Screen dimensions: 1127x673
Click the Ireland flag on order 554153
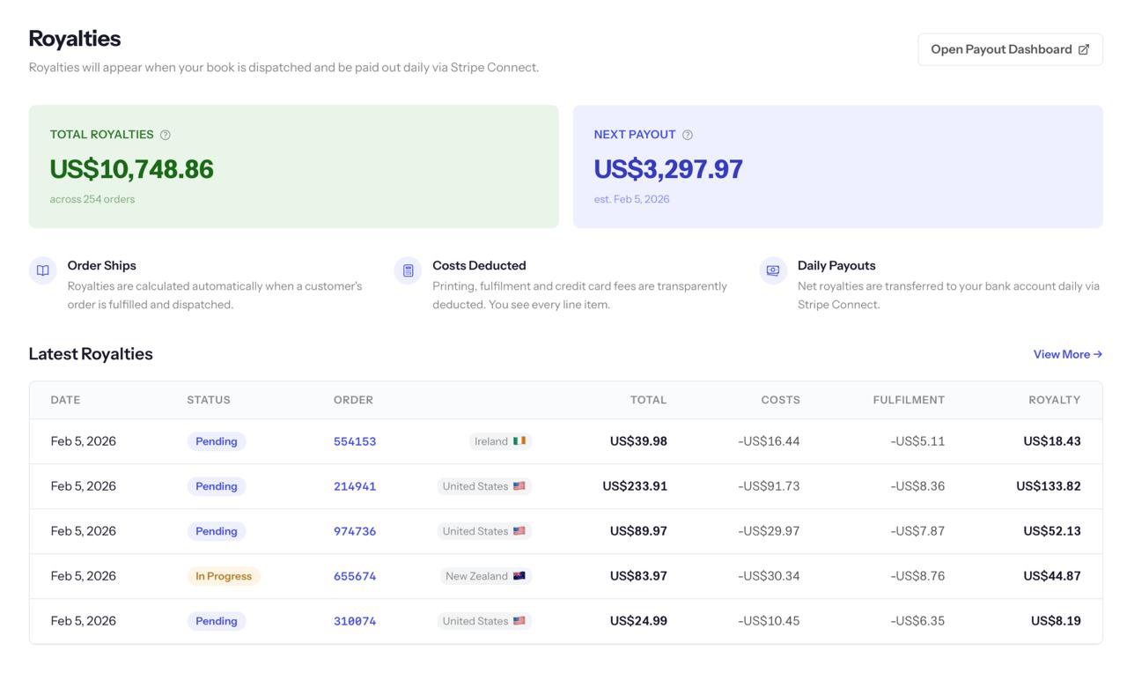[x=521, y=440]
